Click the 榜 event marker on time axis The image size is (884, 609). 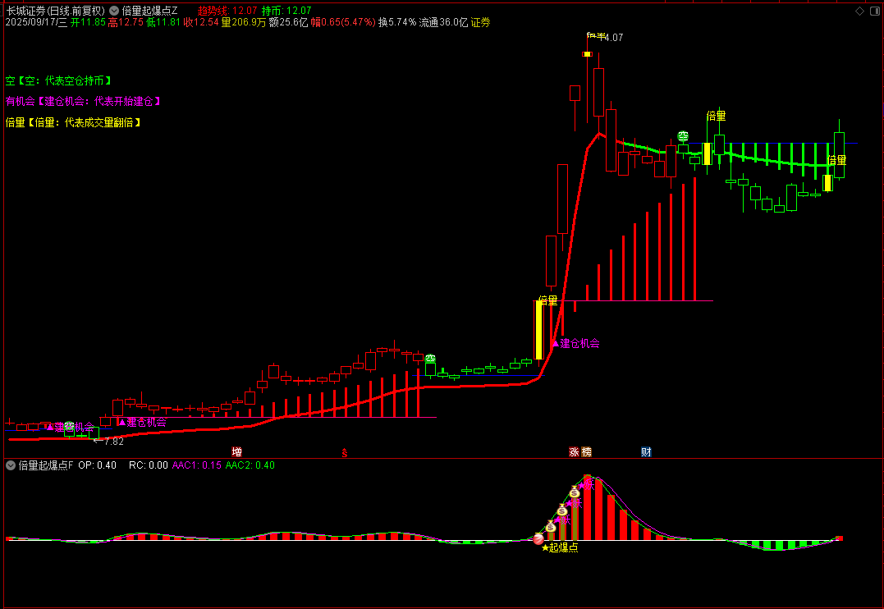pyautogui.click(x=586, y=451)
